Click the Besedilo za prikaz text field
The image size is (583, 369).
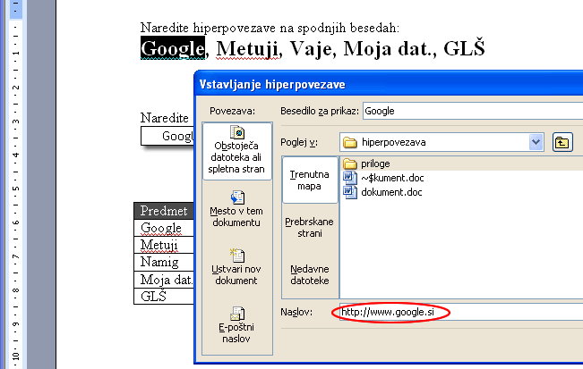click(470, 111)
